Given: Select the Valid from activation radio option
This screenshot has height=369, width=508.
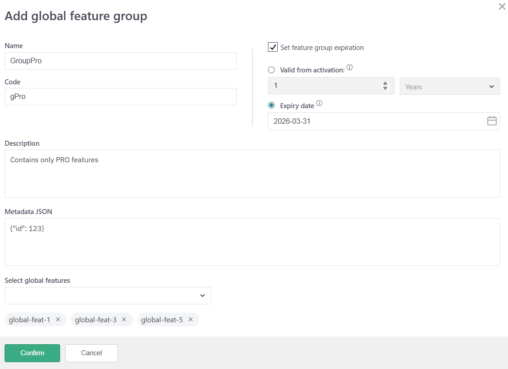Looking at the screenshot, I should pos(272,70).
